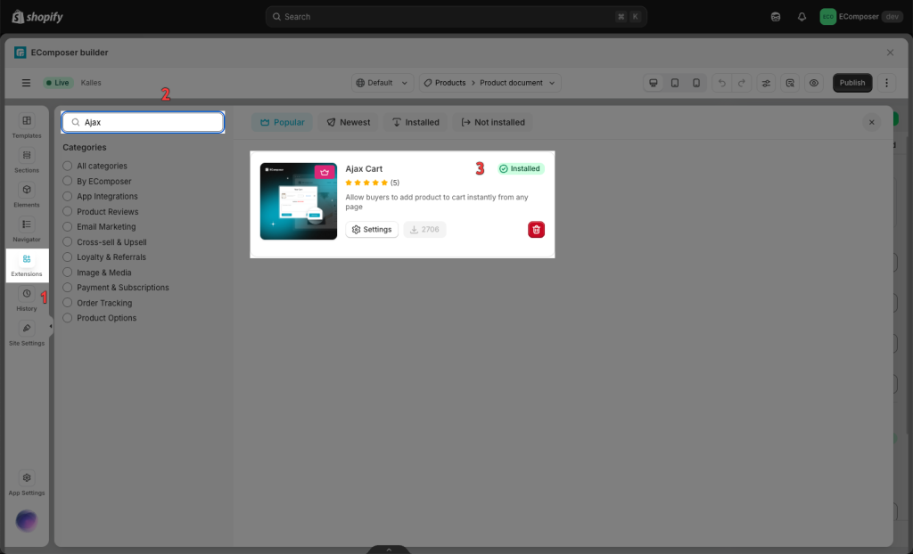Choose the Email Marketing category

(68, 227)
